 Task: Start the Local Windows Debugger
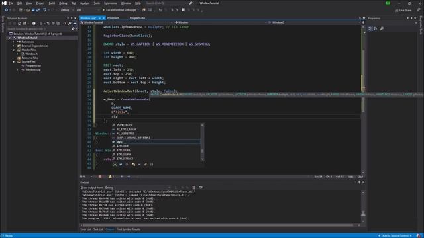coord(119,10)
